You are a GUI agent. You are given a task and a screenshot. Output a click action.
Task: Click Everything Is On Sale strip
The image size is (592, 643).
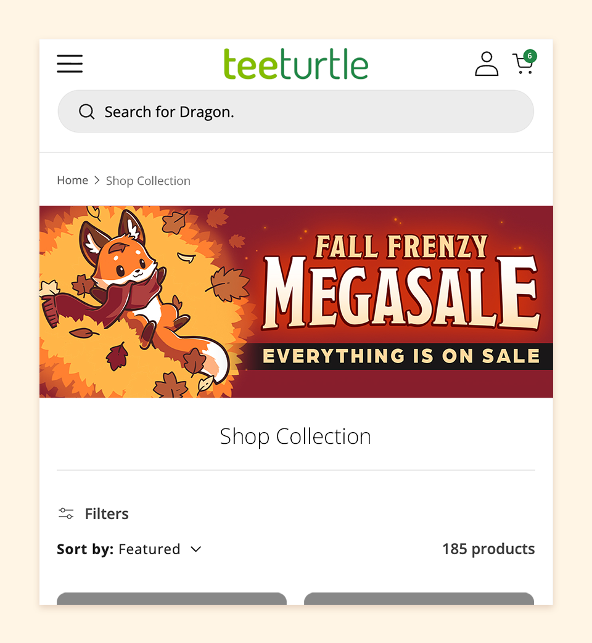pos(400,356)
